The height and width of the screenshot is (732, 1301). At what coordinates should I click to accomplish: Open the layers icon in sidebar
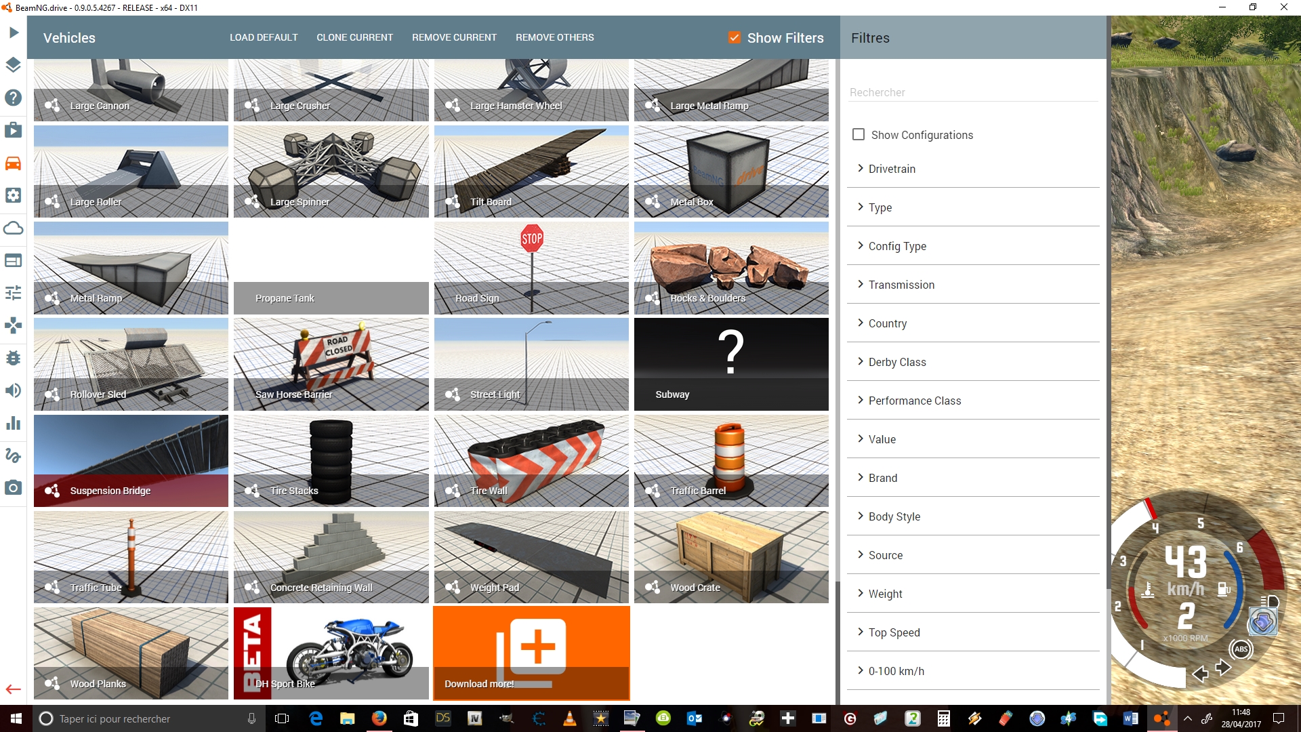point(14,65)
